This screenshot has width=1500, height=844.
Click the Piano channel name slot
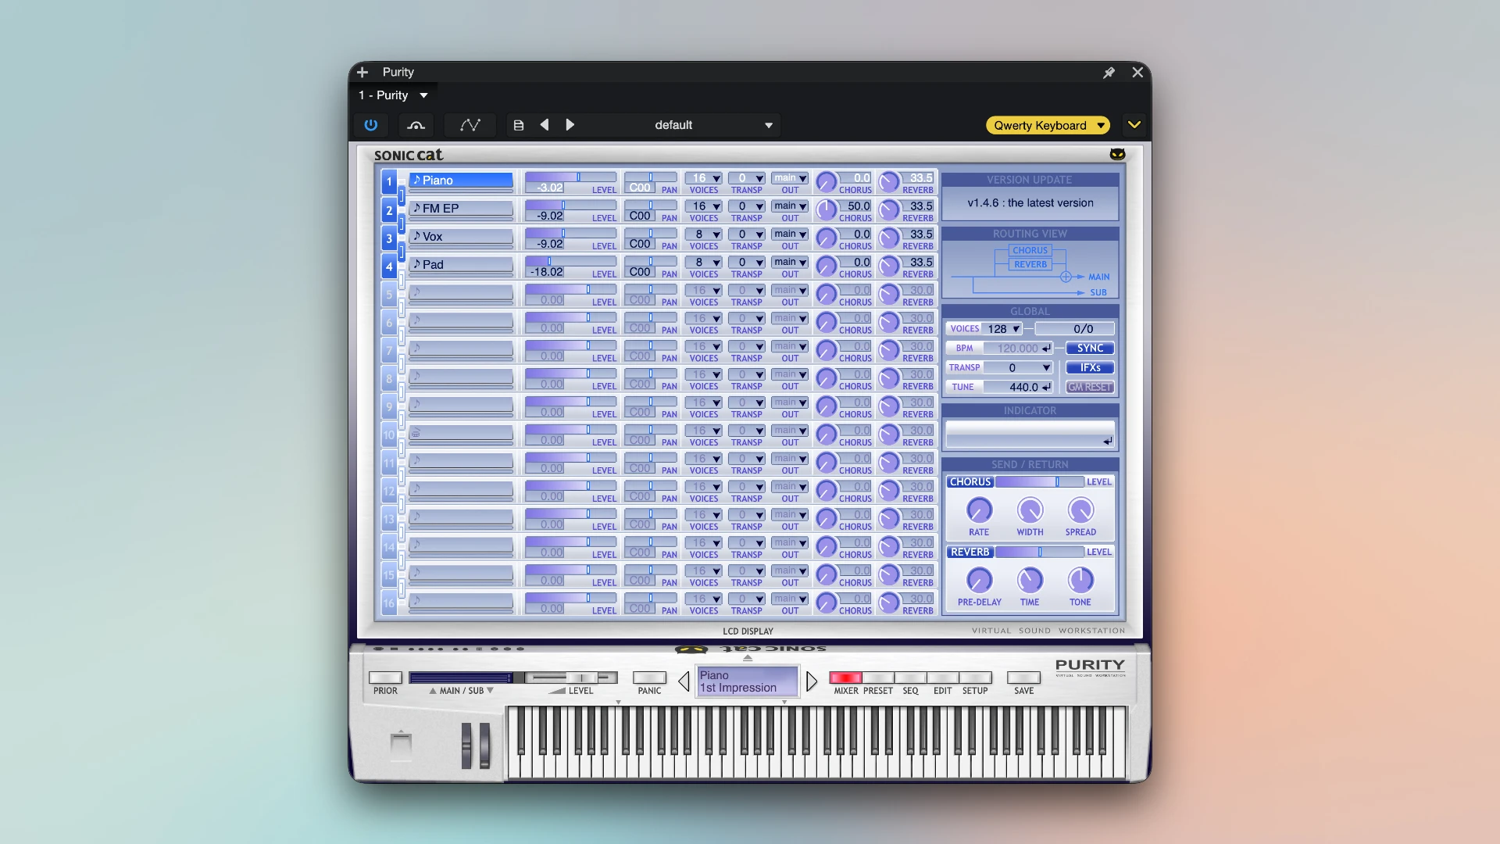[x=461, y=181]
